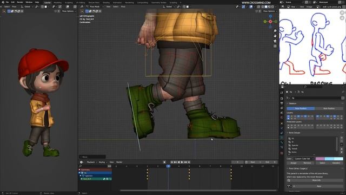Jump to timeline start frame
Image resolution: width=346 pixels, height=195 pixels.
click(x=172, y=162)
